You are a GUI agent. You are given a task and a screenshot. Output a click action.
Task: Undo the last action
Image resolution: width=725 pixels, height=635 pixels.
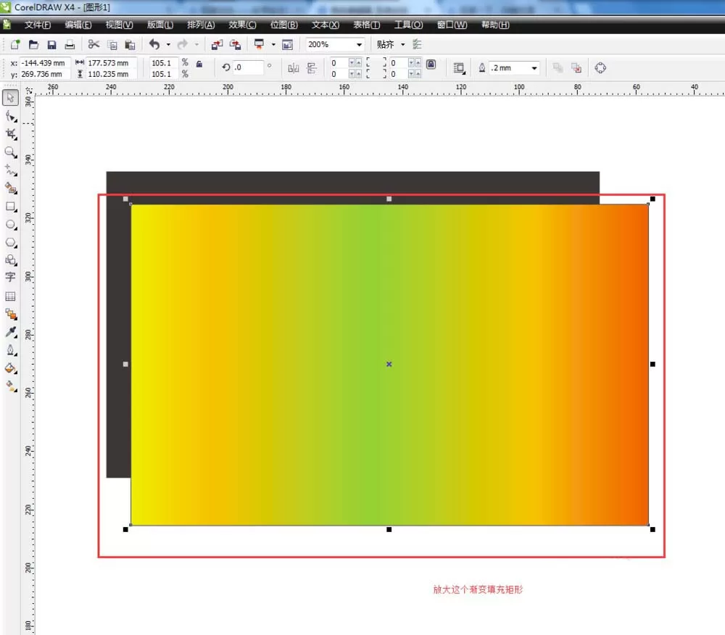point(154,44)
